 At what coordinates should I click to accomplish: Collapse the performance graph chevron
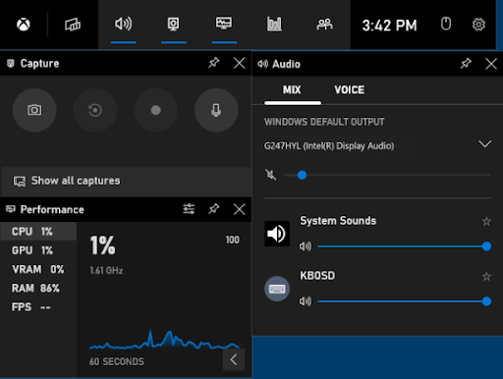pos(234,359)
